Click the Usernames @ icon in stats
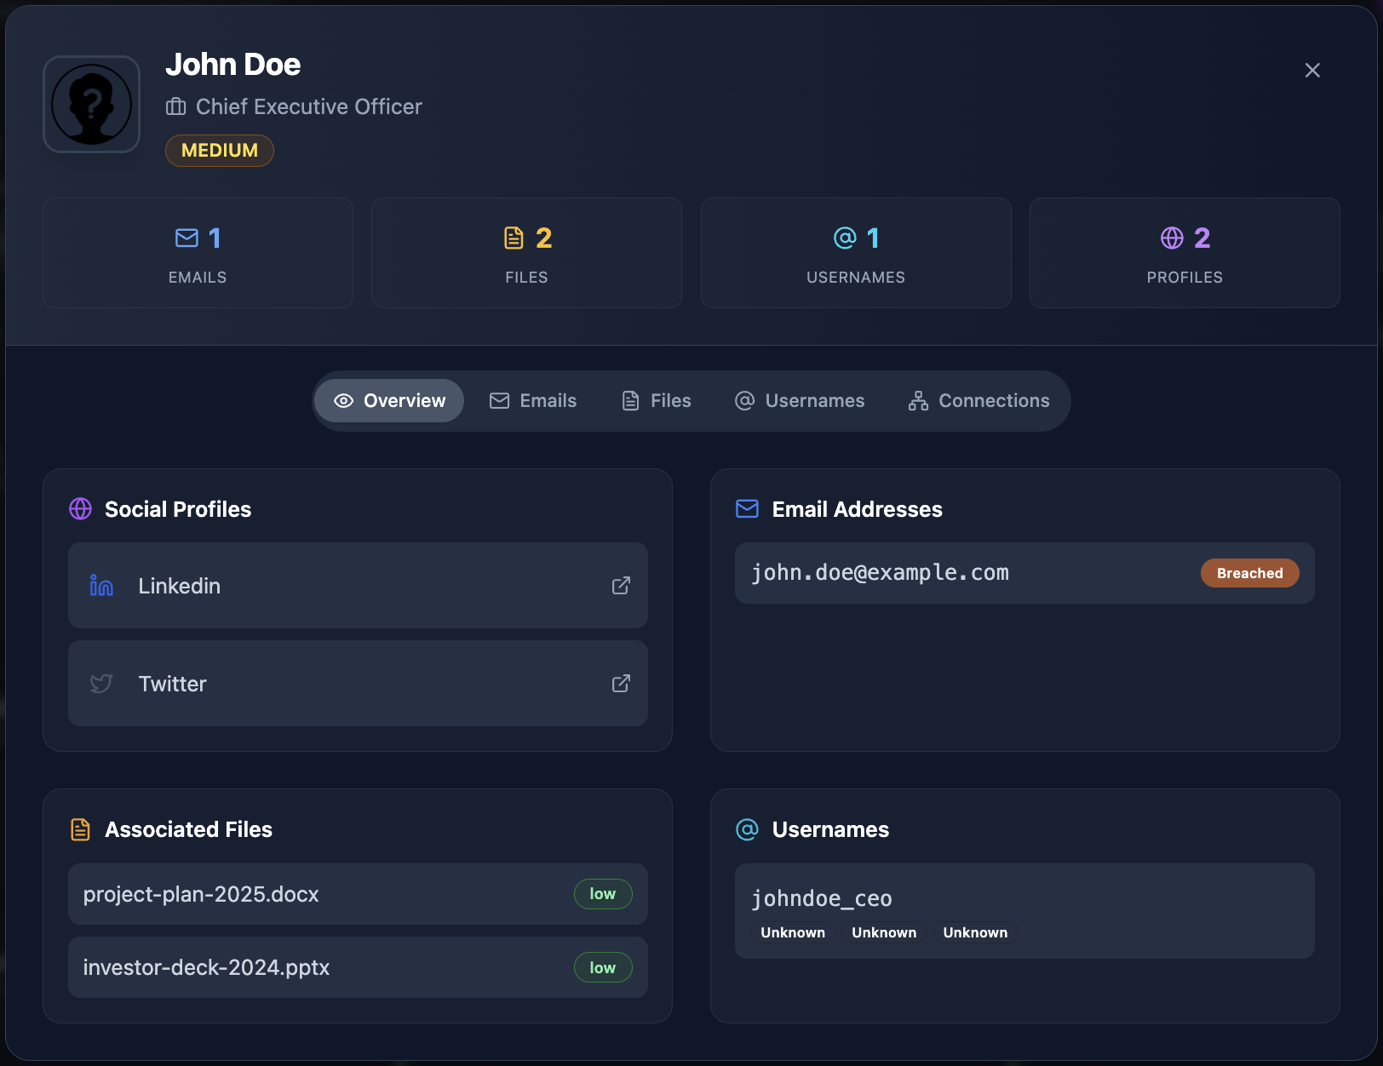Viewport: 1383px width, 1066px height. click(843, 238)
